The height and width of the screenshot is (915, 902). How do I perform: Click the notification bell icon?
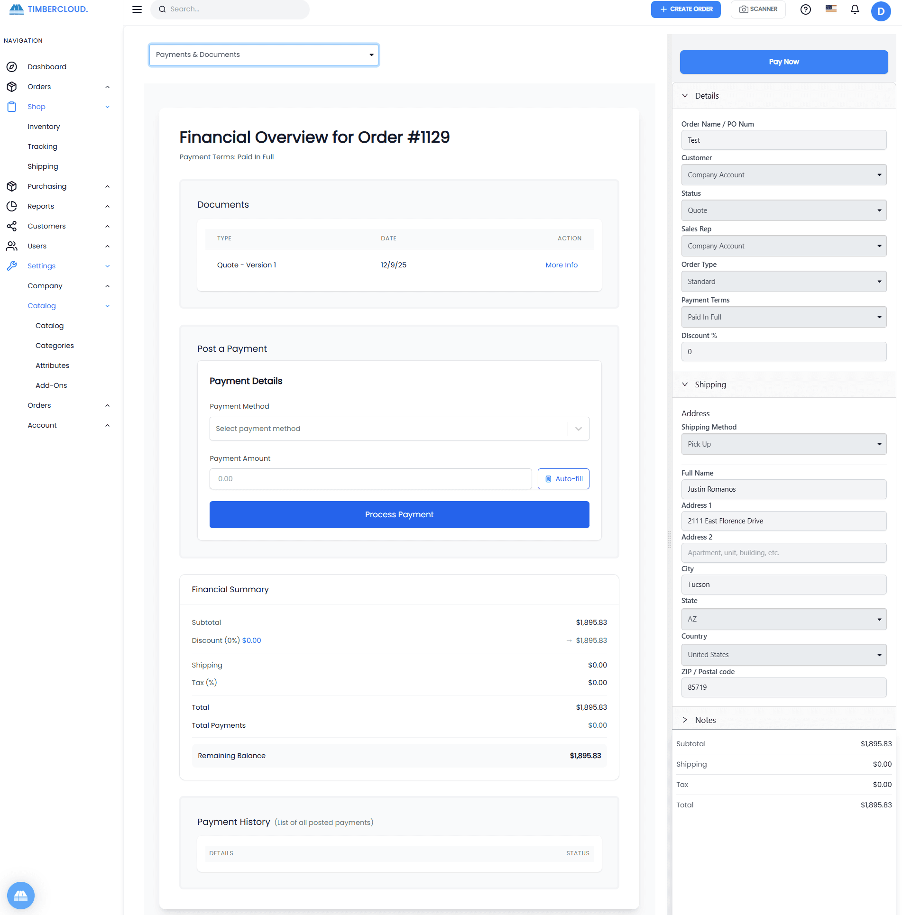855,9
